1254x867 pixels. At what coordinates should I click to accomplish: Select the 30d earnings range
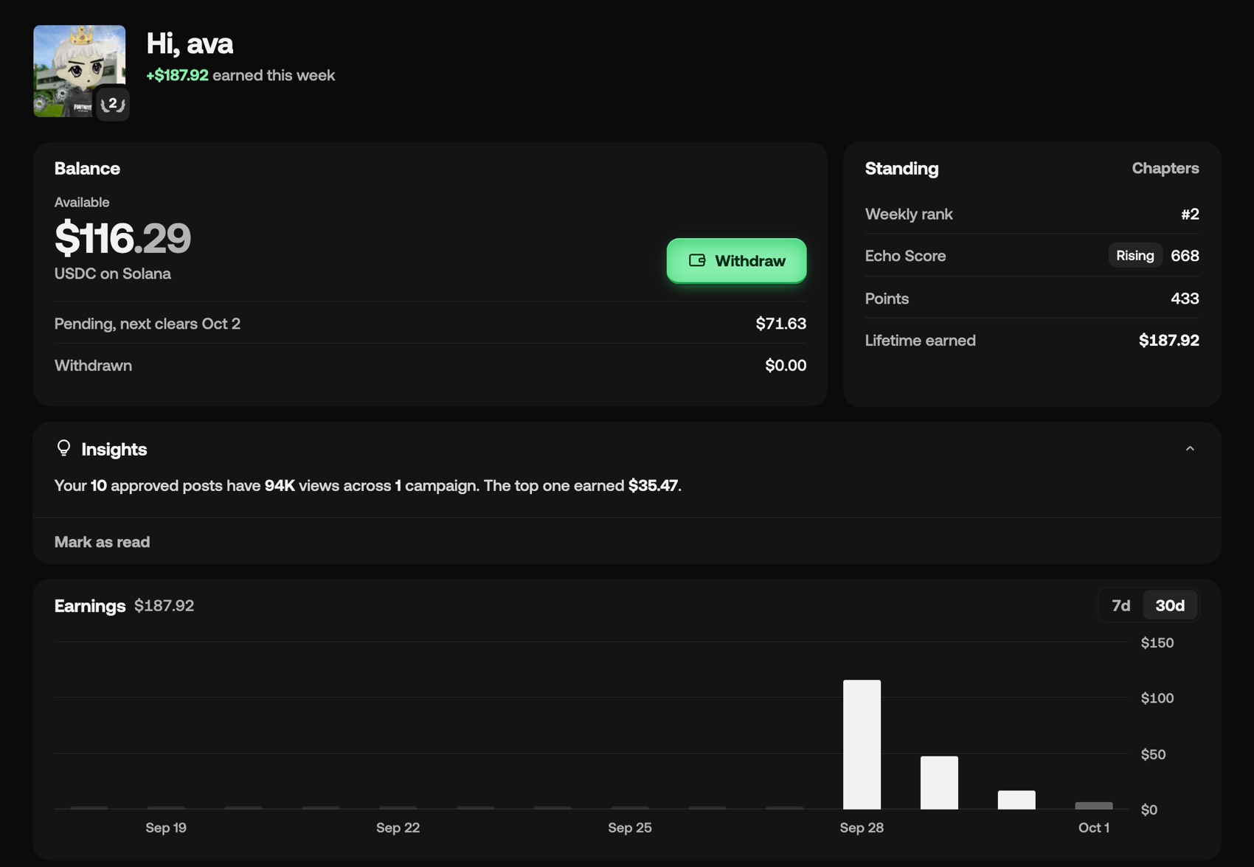[x=1170, y=605]
